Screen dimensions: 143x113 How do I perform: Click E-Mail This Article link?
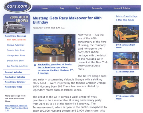(x=125, y=20)
